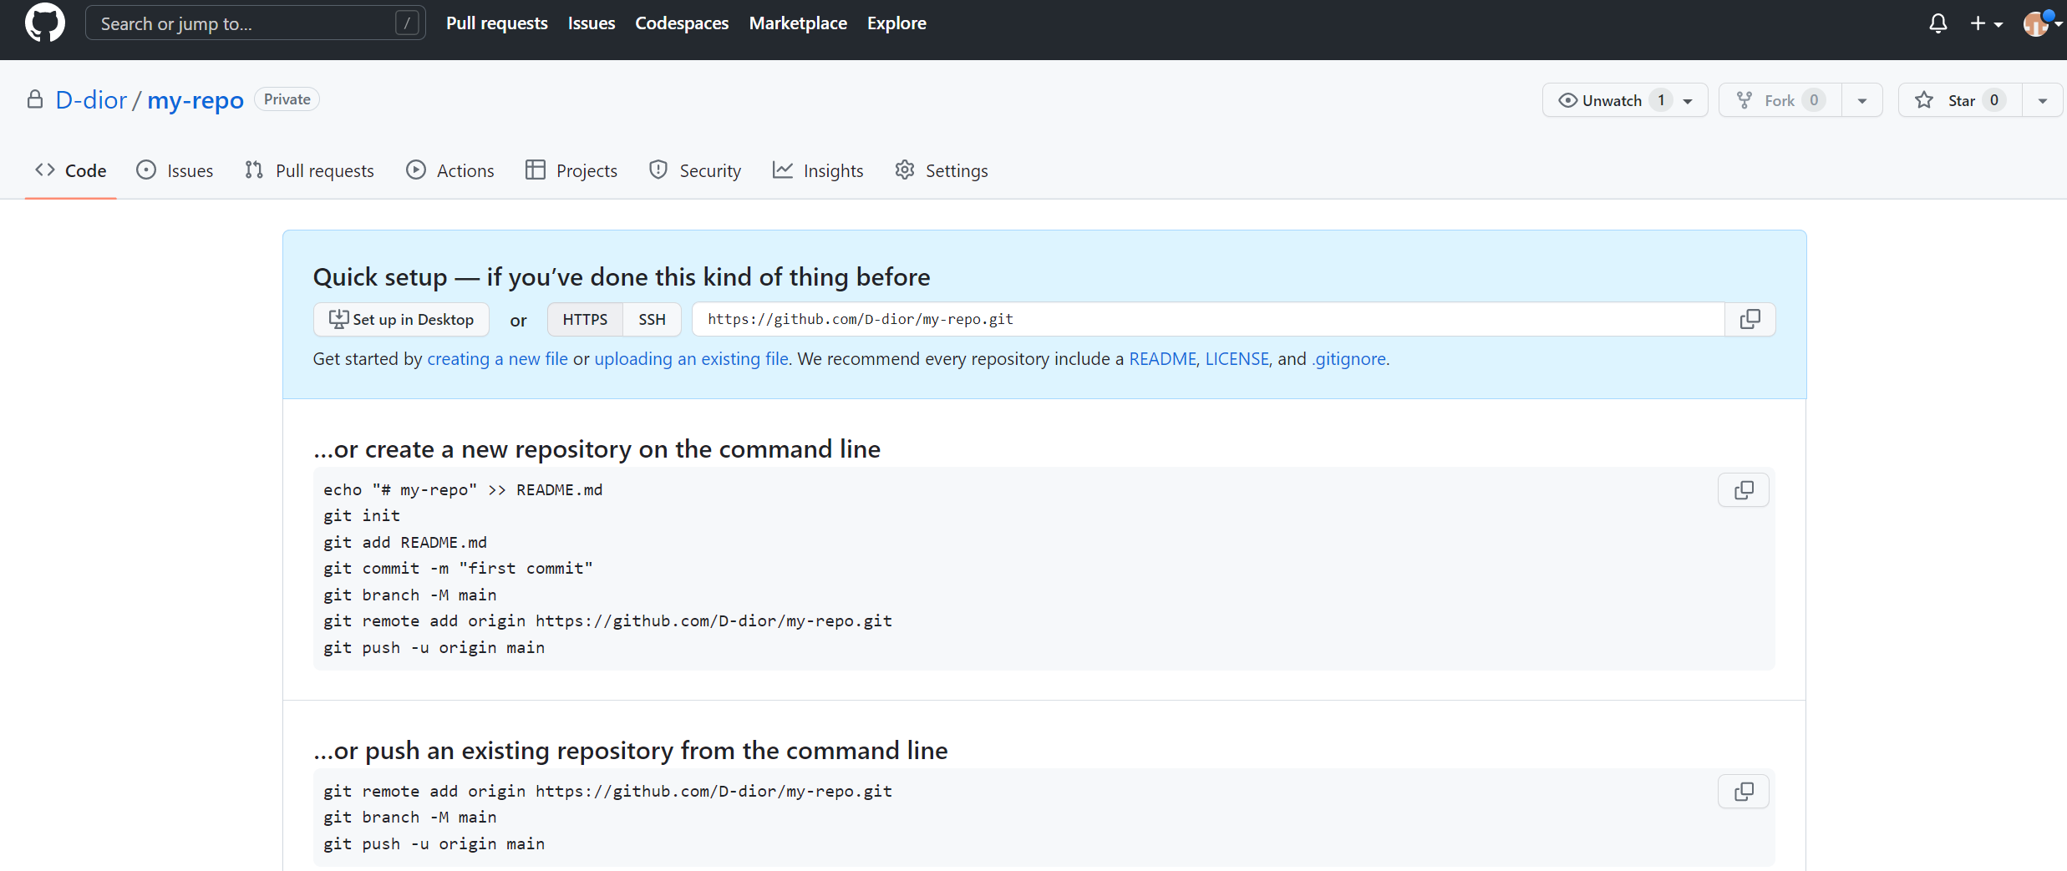This screenshot has height=871, width=2067.
Task: Open the my-repo repository link
Action: [196, 100]
